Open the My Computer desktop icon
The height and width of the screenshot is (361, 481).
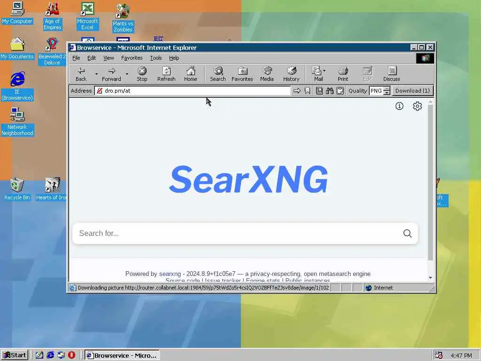17,13
